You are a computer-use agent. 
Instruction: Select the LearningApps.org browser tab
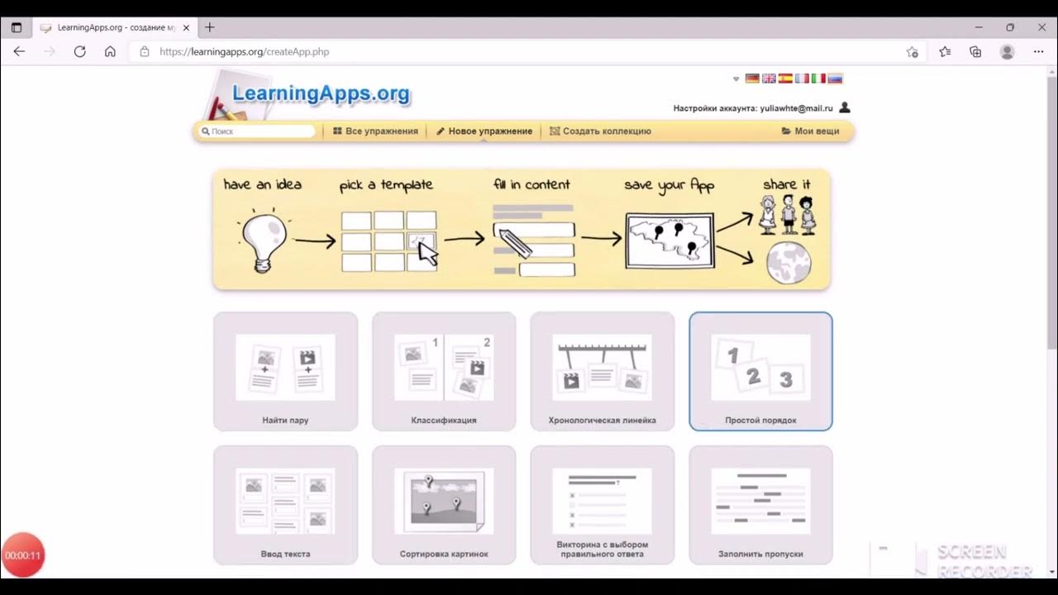coord(114,27)
